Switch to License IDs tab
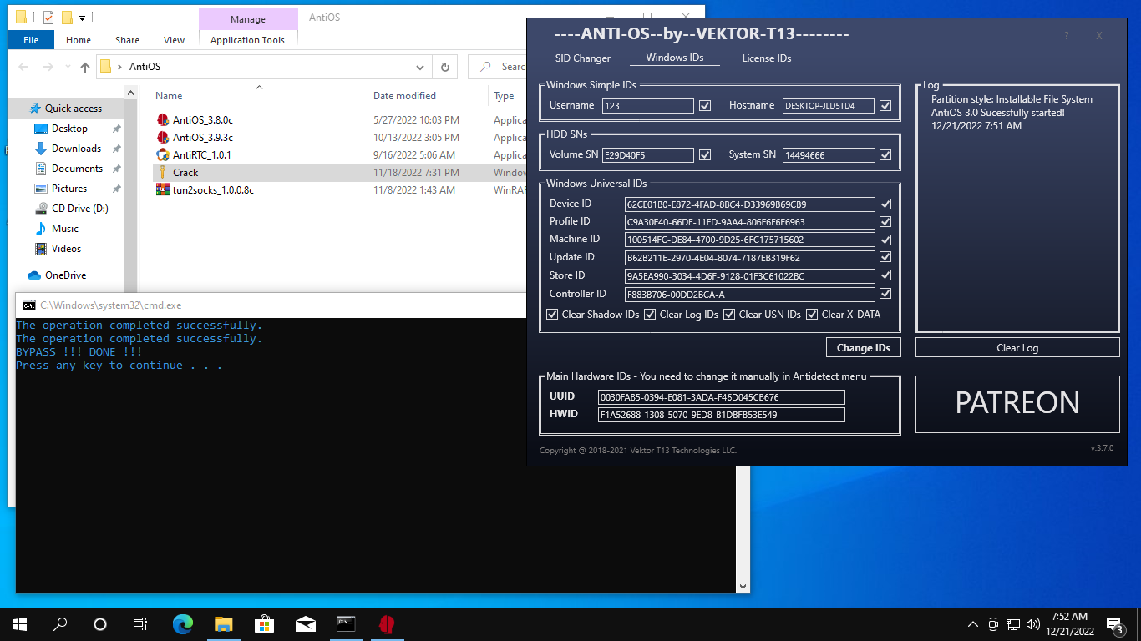The height and width of the screenshot is (641, 1141). click(x=767, y=58)
